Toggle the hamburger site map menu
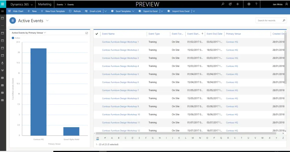The height and width of the screenshot is (152, 290). pyautogui.click(x=2, y=11)
